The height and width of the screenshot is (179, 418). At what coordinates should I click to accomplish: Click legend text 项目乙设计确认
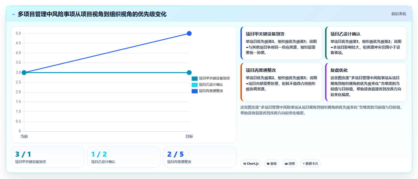[211, 85]
